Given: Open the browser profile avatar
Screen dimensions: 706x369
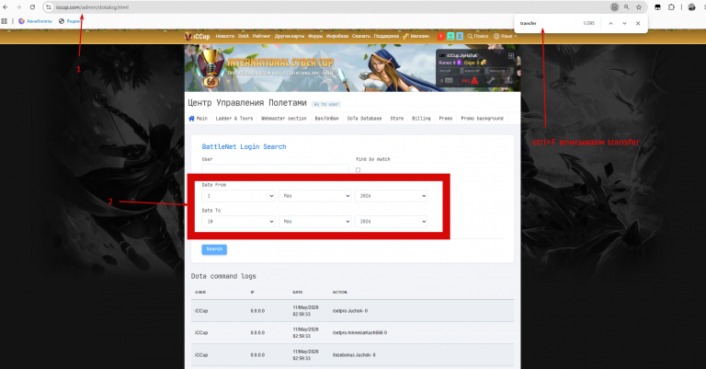Looking at the screenshot, I should pos(691,7).
